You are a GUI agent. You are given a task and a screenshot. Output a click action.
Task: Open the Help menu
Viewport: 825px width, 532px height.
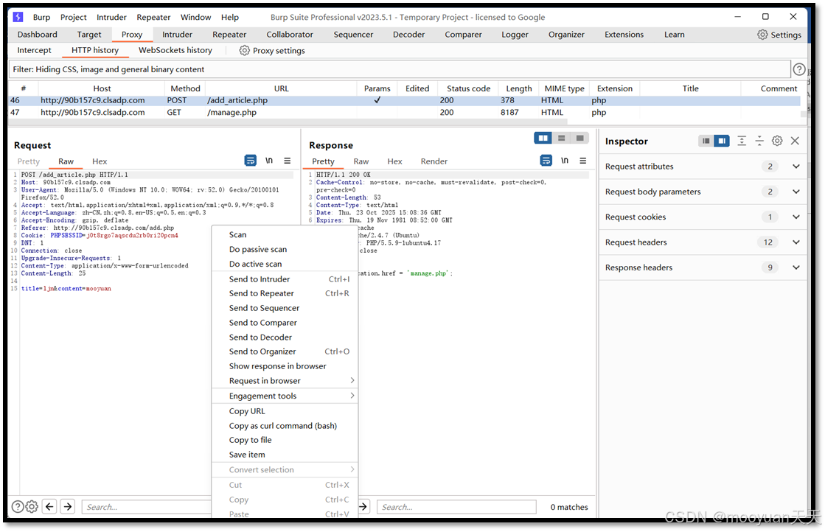pyautogui.click(x=229, y=18)
